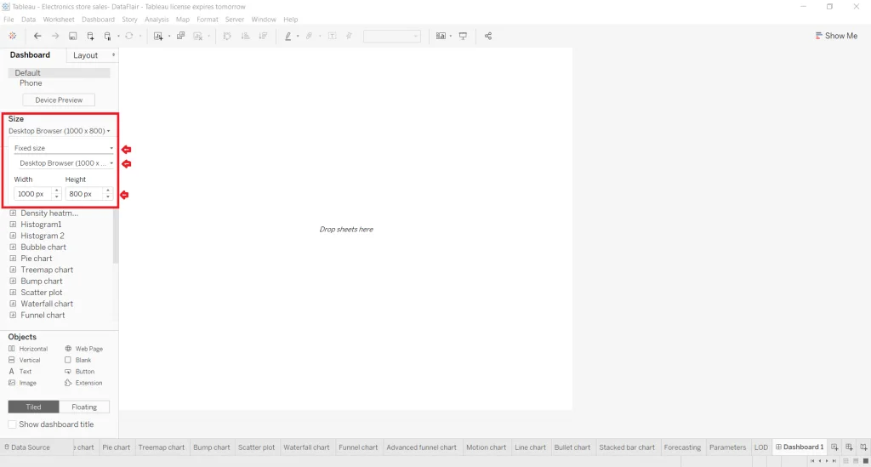871x467 pixels.
Task: Click the Show/Hide Cards toolbar icon
Action: [x=441, y=36]
